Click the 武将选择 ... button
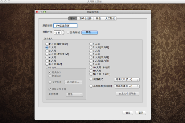 click(x=73, y=82)
